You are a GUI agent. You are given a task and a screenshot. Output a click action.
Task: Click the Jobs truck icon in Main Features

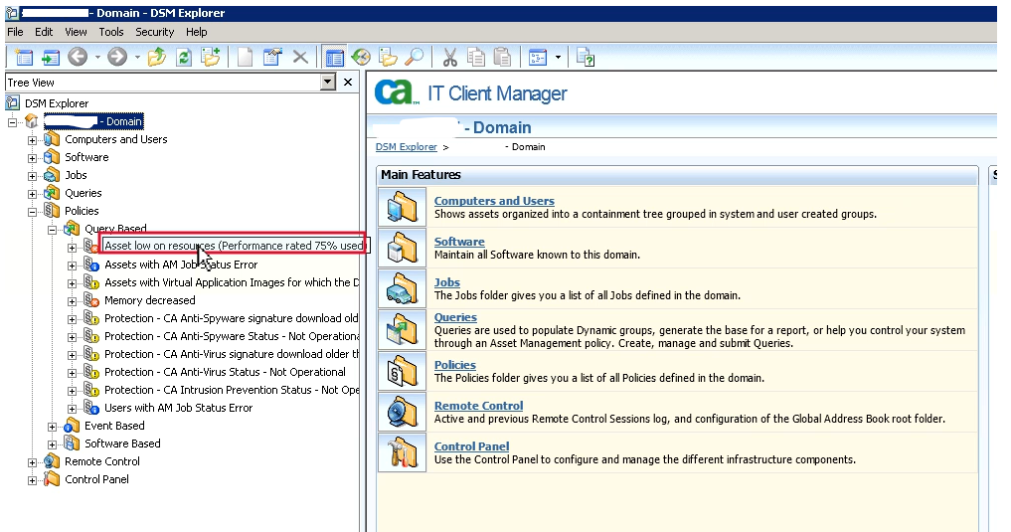point(402,288)
